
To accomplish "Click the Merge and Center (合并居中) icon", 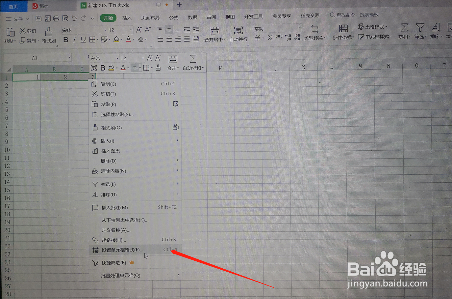I will tap(215, 31).
